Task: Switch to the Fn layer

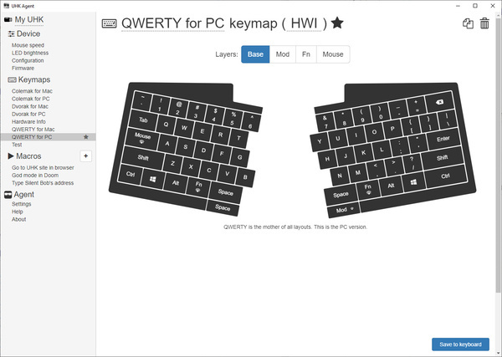Action: (x=306, y=54)
